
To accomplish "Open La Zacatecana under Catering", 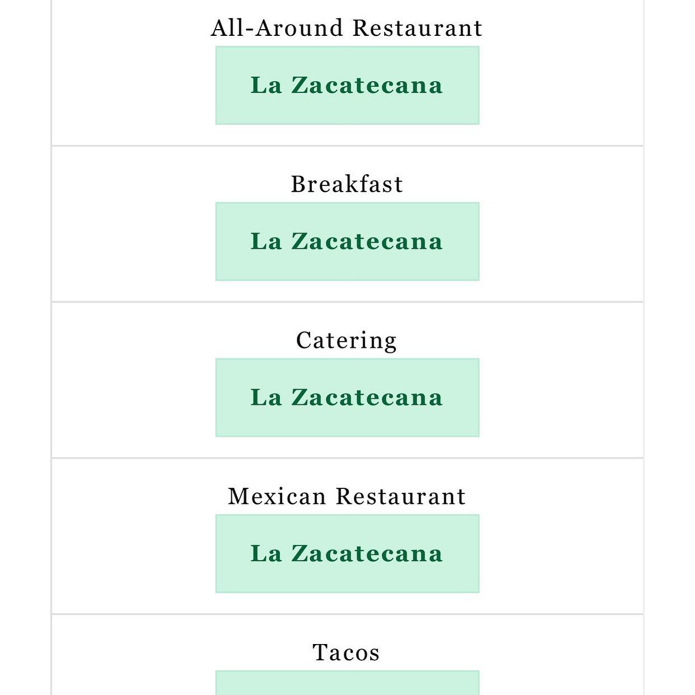I will point(347,398).
